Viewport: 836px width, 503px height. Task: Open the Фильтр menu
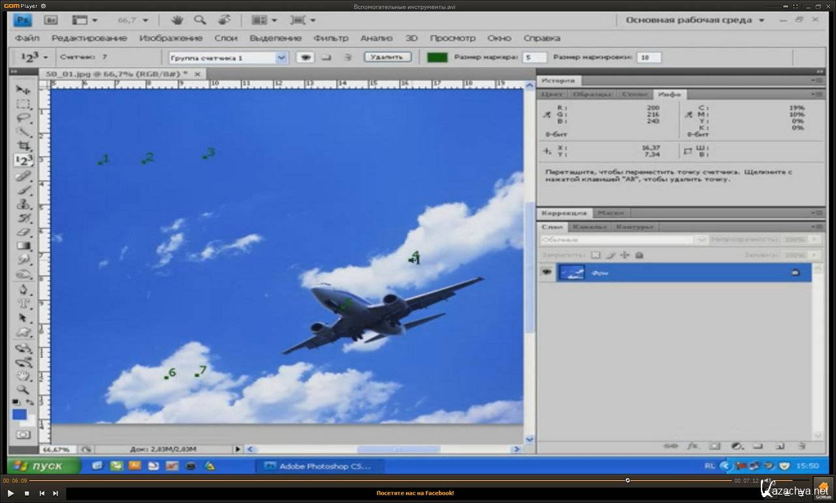(330, 39)
